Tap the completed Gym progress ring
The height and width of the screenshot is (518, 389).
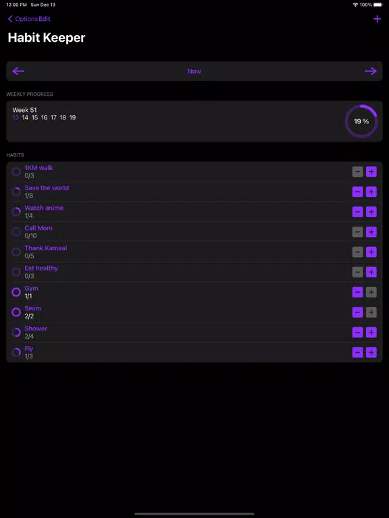coord(16,292)
